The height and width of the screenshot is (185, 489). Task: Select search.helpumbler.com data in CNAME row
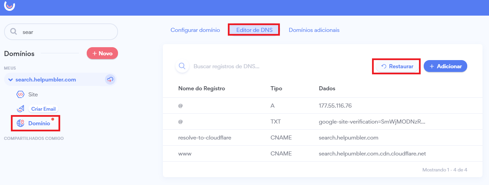click(349, 137)
